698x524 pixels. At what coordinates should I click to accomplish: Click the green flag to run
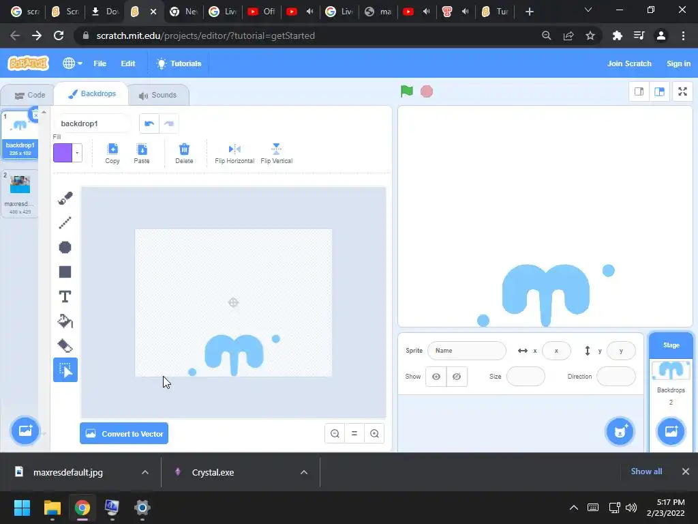tap(407, 91)
